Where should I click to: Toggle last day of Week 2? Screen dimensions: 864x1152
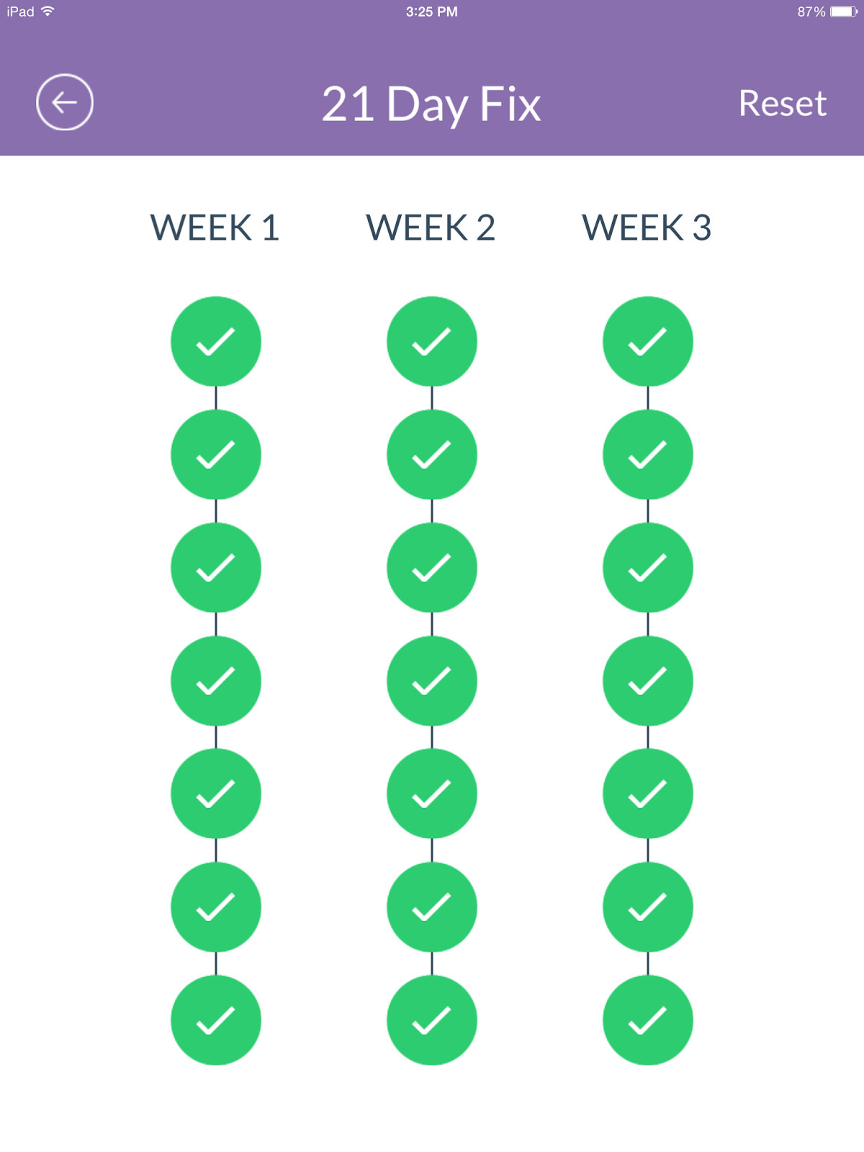432,1020
